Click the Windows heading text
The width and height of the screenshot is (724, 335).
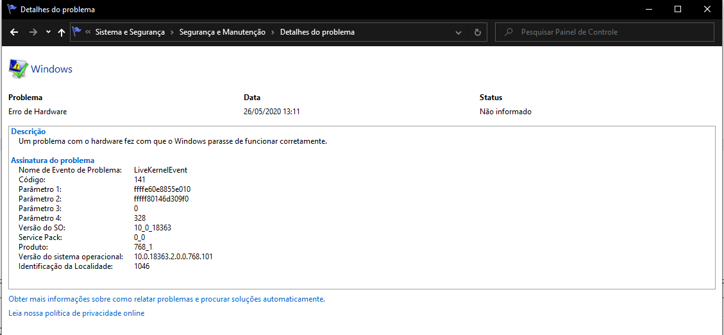pos(51,69)
